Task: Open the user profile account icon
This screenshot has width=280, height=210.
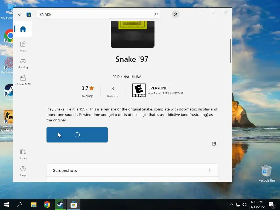Action: (x=176, y=14)
